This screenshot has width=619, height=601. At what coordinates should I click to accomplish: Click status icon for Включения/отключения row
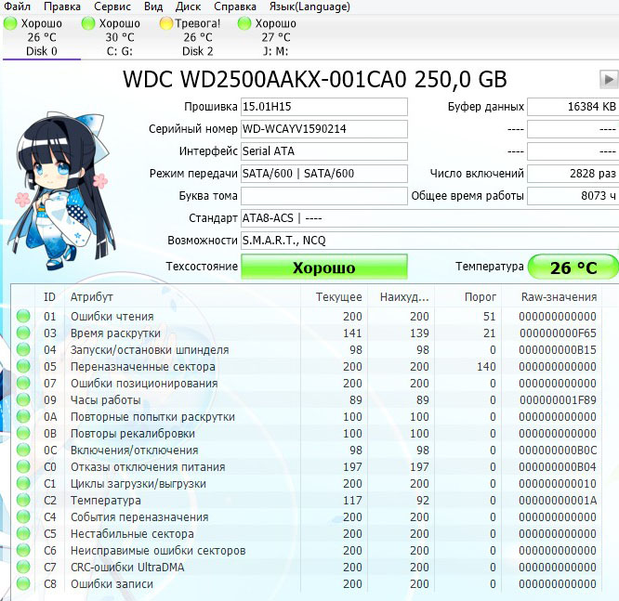[23, 450]
